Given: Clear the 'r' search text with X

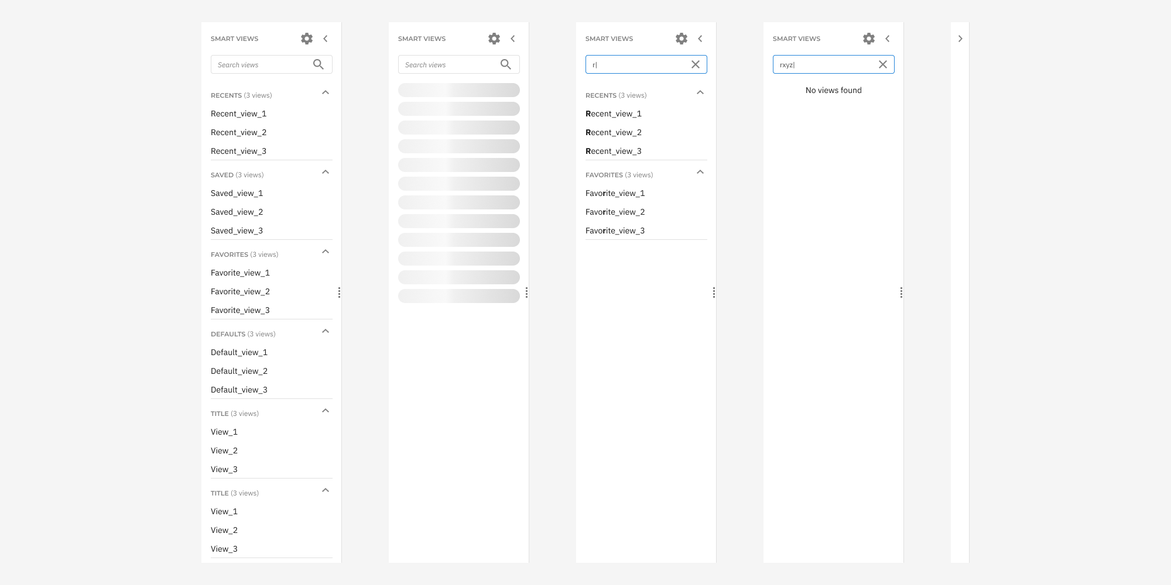Looking at the screenshot, I should click(x=696, y=64).
